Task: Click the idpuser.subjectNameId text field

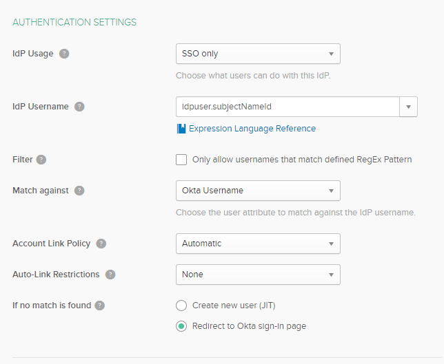Action: pos(287,107)
